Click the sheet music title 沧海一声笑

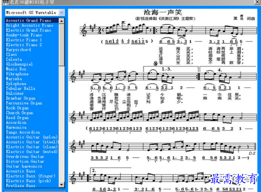point(163,12)
